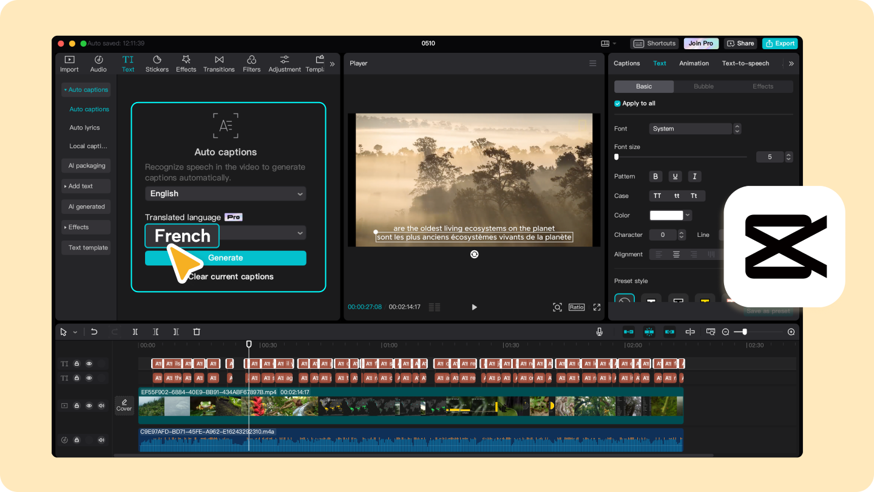Image resolution: width=874 pixels, height=492 pixels.
Task: Mute the main video track
Action: (101, 405)
